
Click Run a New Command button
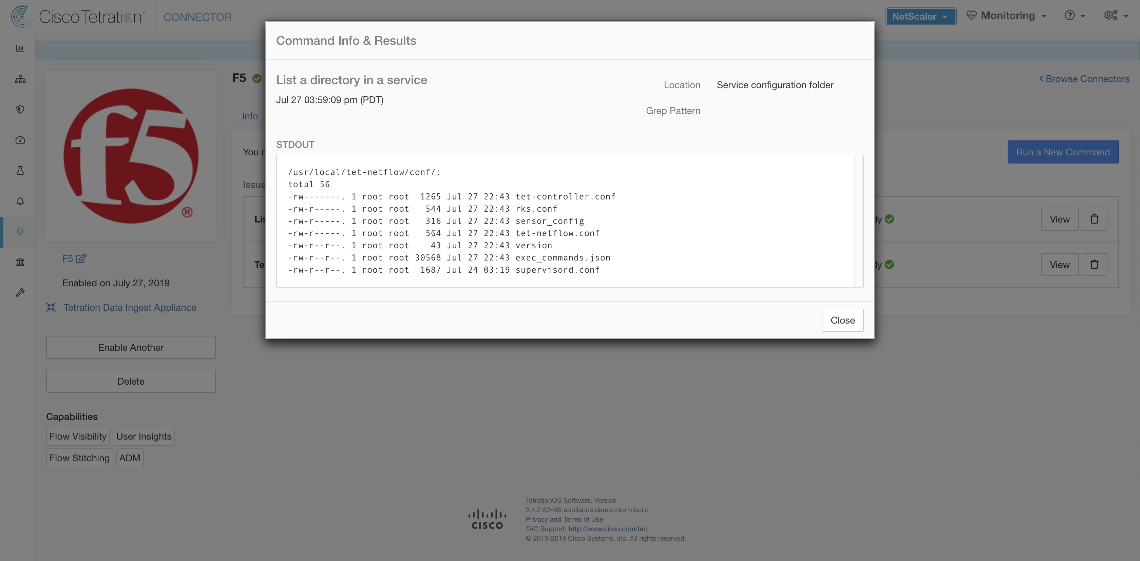pyautogui.click(x=1063, y=151)
